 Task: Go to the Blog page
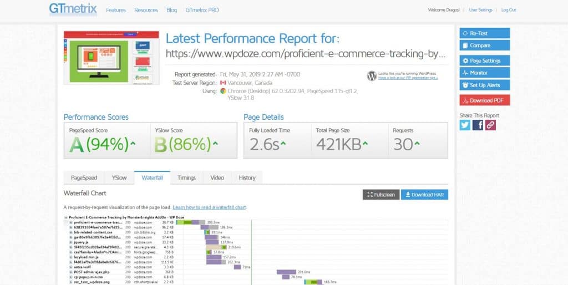point(172,10)
